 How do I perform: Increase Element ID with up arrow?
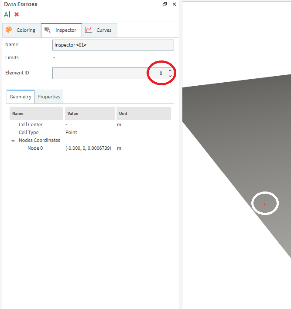point(170,71)
